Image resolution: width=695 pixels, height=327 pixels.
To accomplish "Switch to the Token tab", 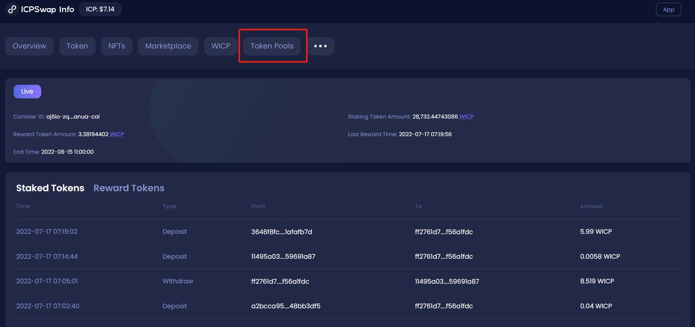I will point(78,46).
